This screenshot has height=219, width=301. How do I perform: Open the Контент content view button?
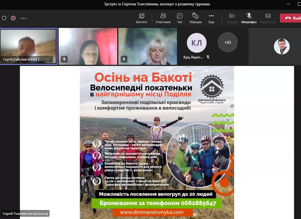pyautogui.click(x=141, y=18)
